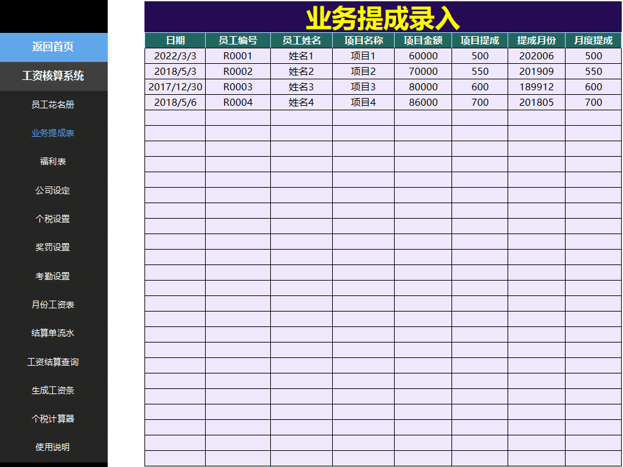
Task: Go to 福利表
Action: tap(53, 161)
